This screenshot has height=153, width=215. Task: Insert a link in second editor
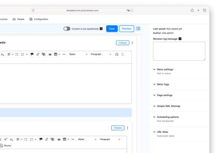[x=46, y=139]
